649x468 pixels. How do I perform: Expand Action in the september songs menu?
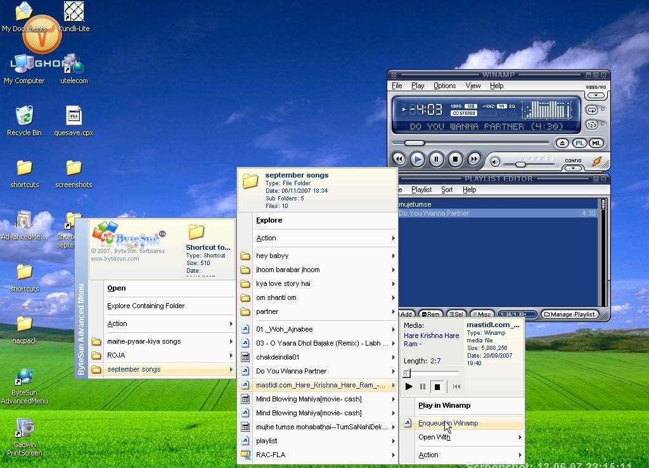point(318,238)
